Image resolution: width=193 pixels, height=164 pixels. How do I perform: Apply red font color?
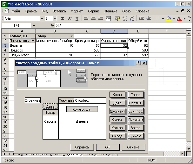[179, 19]
